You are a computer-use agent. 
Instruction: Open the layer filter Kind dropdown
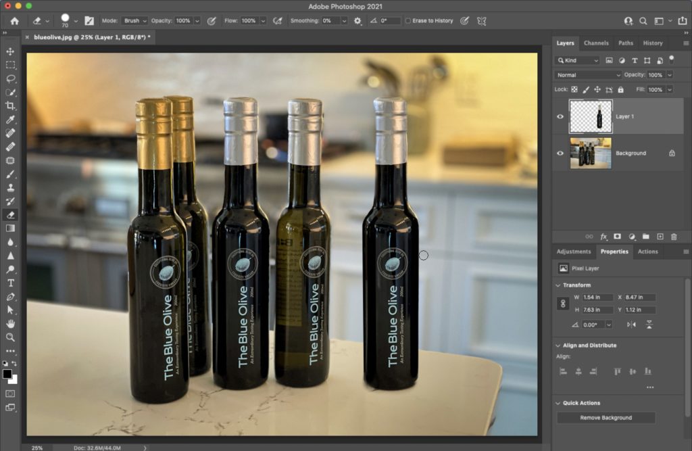[x=577, y=60]
